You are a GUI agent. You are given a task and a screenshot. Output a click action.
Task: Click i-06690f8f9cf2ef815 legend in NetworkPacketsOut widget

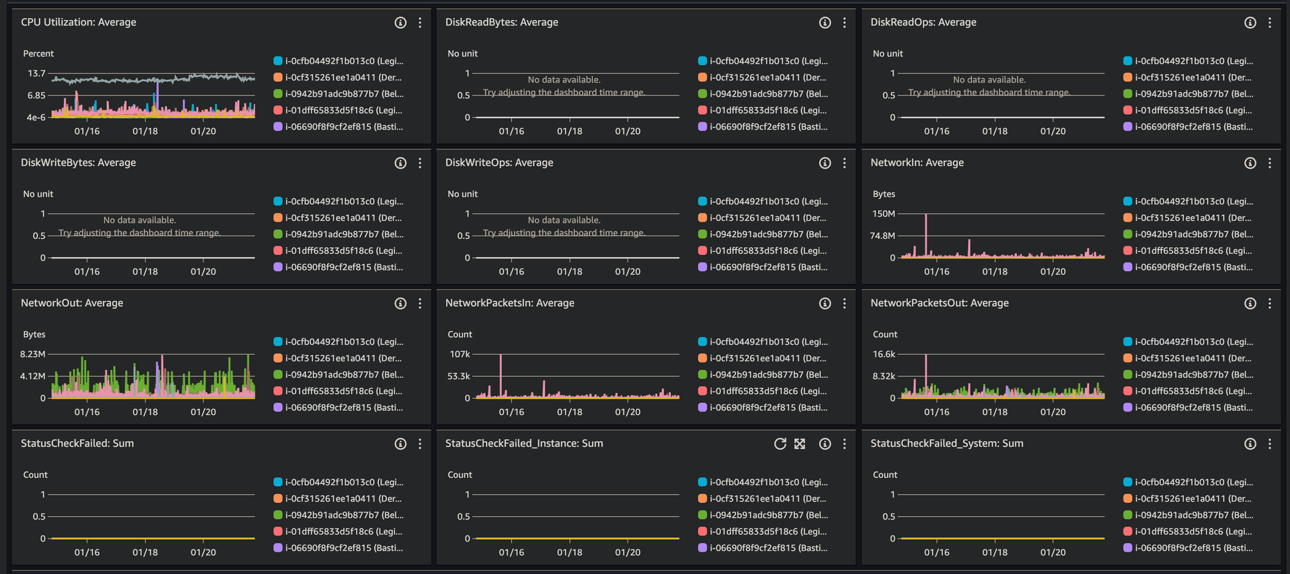(x=1189, y=408)
